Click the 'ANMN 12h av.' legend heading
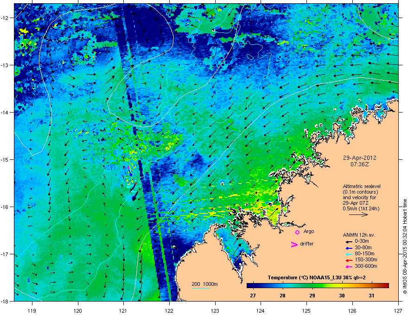Image resolution: width=408 pixels, height=315 pixels. tap(359, 235)
